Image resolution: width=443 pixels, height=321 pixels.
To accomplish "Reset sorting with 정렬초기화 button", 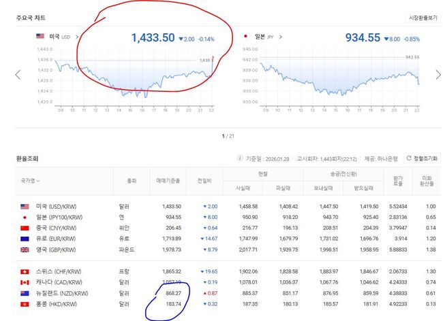I will [x=422, y=158].
